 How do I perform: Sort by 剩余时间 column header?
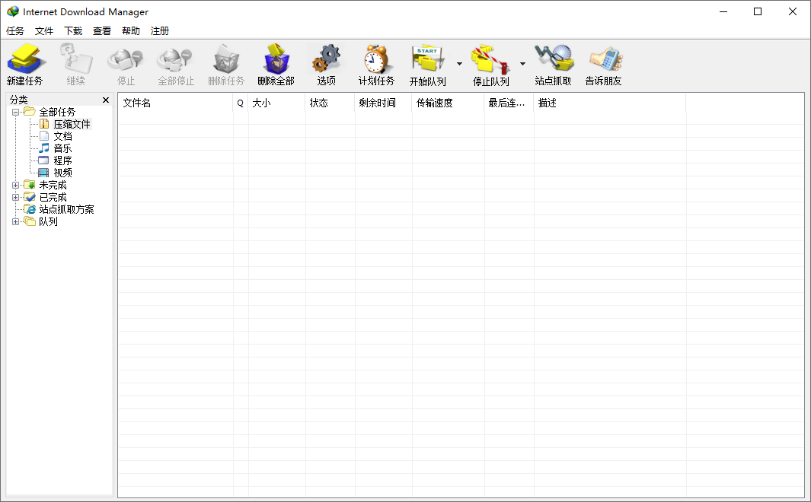(383, 103)
